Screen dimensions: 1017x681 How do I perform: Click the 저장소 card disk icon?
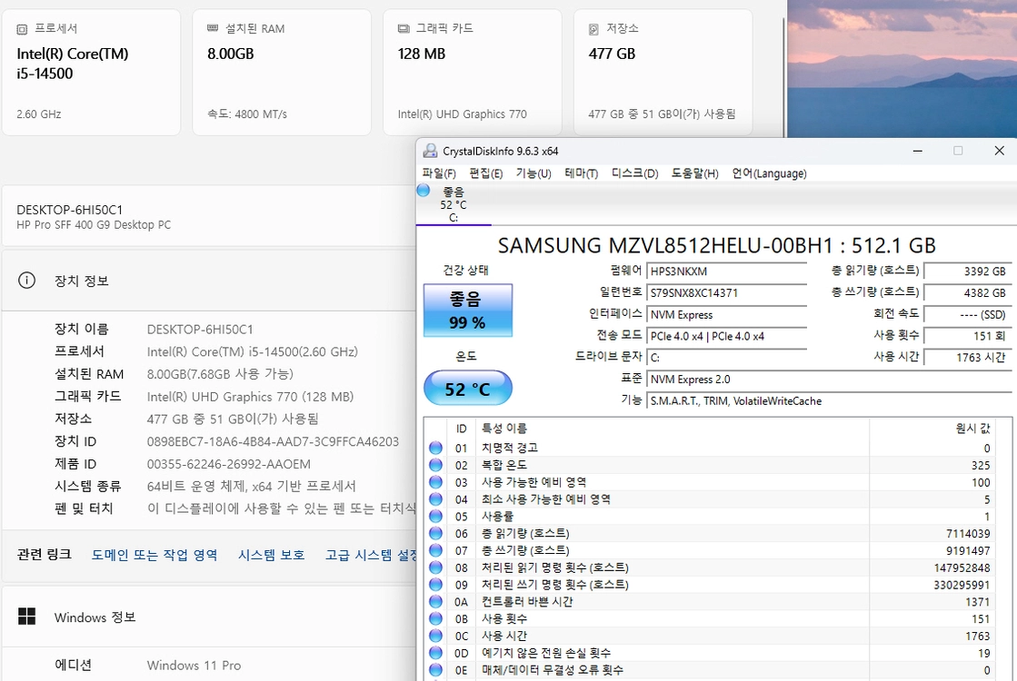593,29
